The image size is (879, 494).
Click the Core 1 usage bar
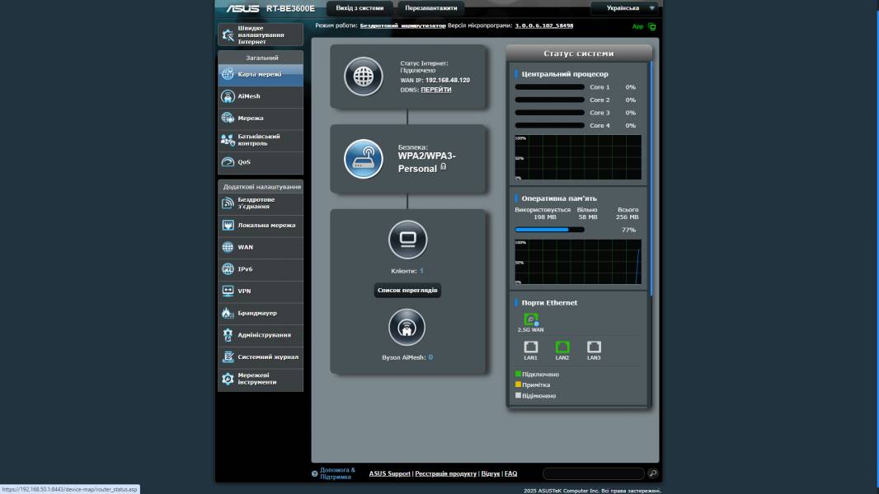pyautogui.click(x=549, y=87)
